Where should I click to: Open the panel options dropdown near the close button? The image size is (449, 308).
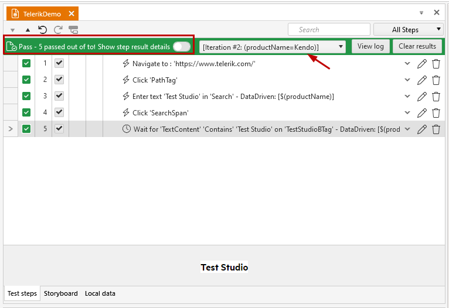(x=421, y=12)
